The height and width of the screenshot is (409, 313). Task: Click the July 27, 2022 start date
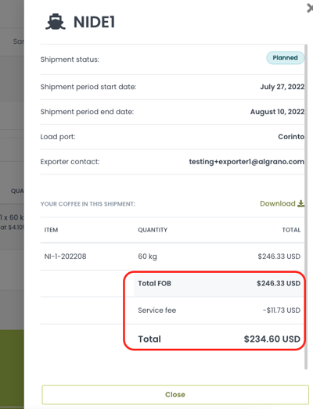(282, 87)
